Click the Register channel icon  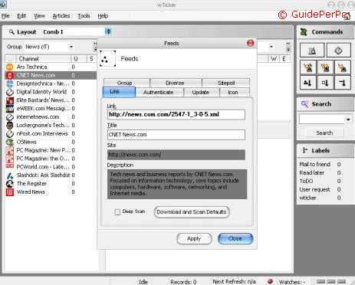click(x=9, y=184)
